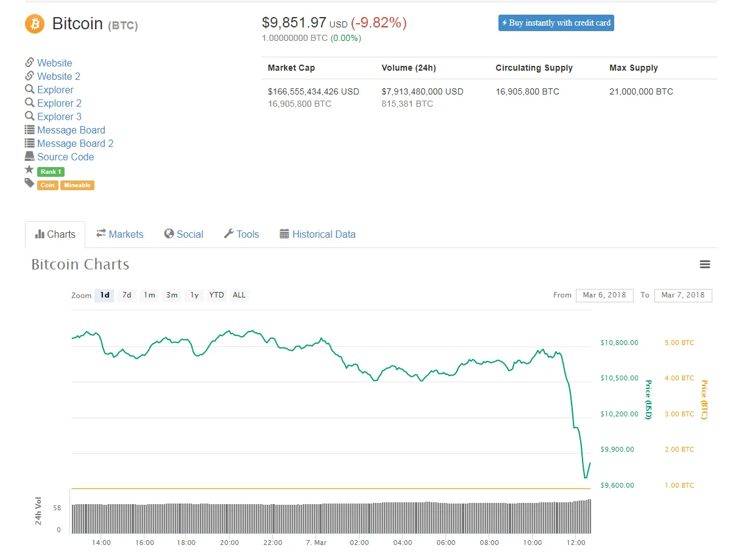Image resolution: width=730 pixels, height=559 pixels.
Task: Open the Message Board 2 link
Action: pos(76,143)
